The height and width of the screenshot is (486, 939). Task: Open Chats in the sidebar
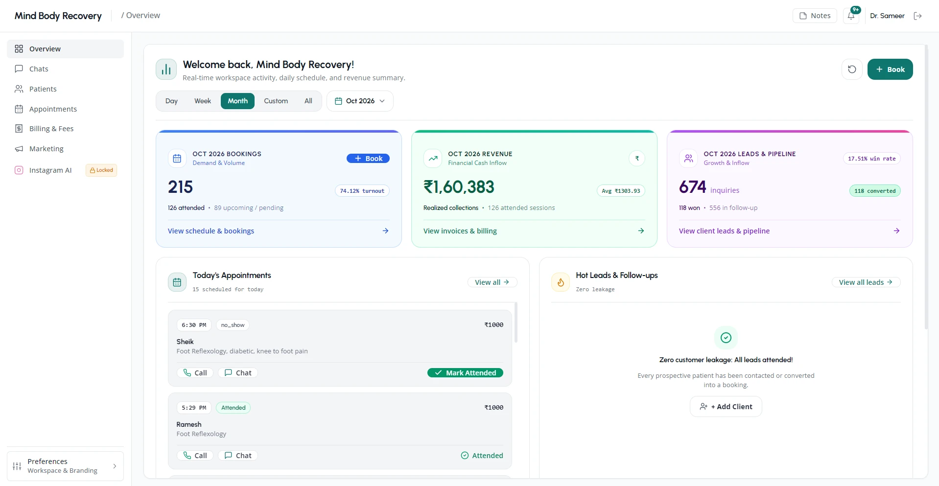point(65,69)
